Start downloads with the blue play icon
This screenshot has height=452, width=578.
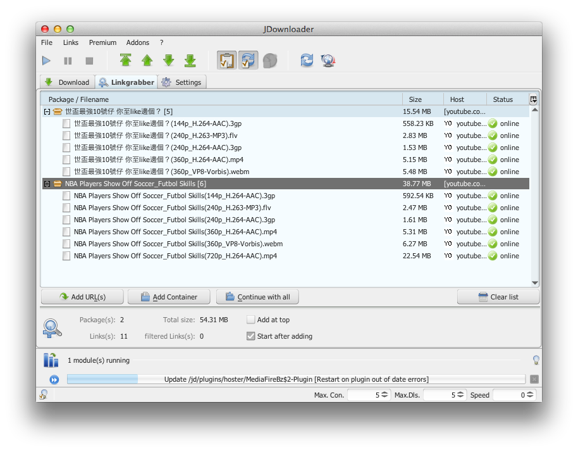(46, 61)
